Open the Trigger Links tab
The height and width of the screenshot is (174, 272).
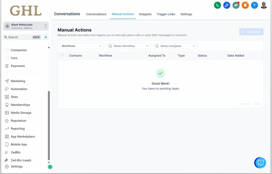coord(166,14)
